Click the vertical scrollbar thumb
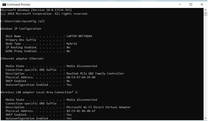 pyautogui.click(x=205, y=14)
